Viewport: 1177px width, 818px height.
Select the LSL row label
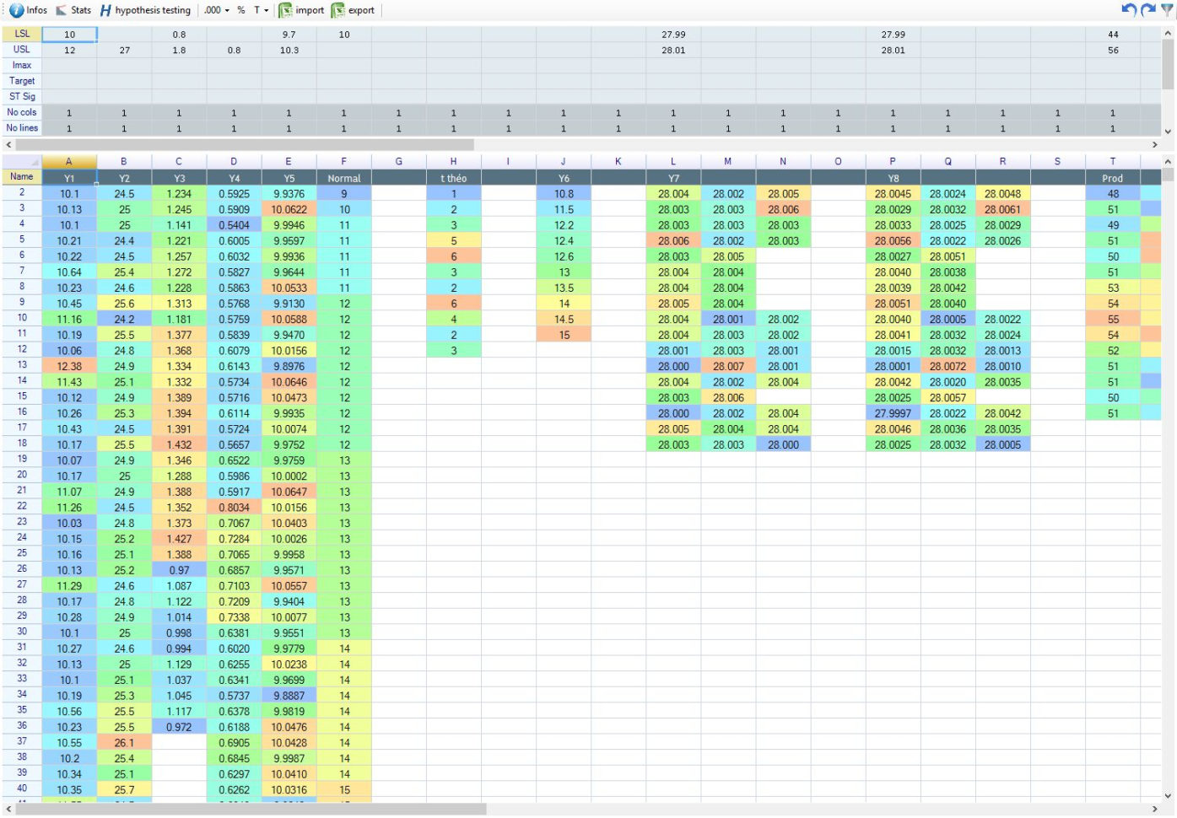click(x=21, y=35)
